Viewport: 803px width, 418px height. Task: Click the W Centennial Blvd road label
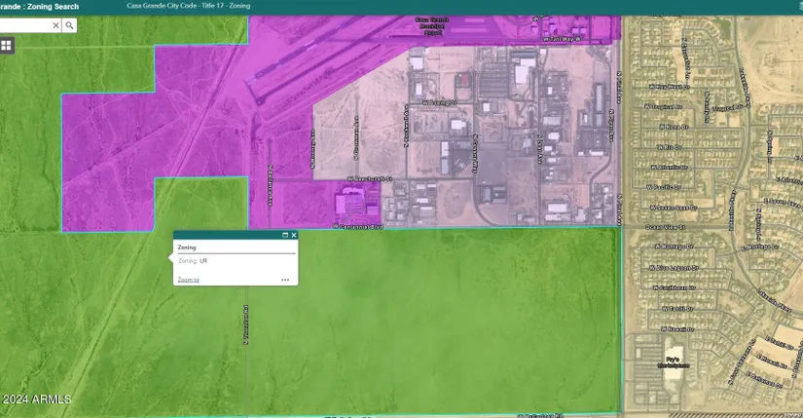pos(358,227)
